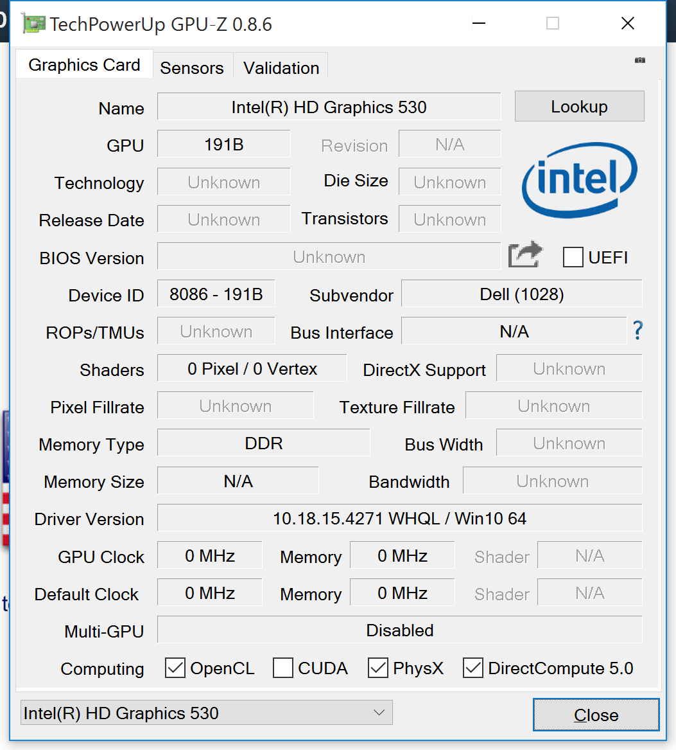Click the Subvendor field Dell (1028)
Image resolution: width=676 pixels, height=750 pixels.
(522, 294)
